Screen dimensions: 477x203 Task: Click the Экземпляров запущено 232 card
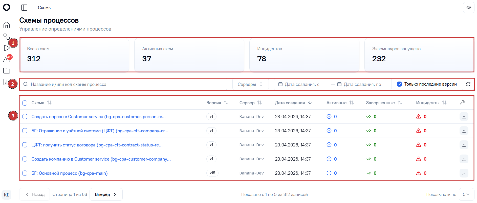pyautogui.click(x=419, y=55)
